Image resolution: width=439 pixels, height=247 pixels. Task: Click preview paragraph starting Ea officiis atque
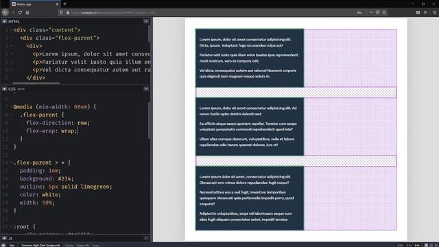(248, 126)
